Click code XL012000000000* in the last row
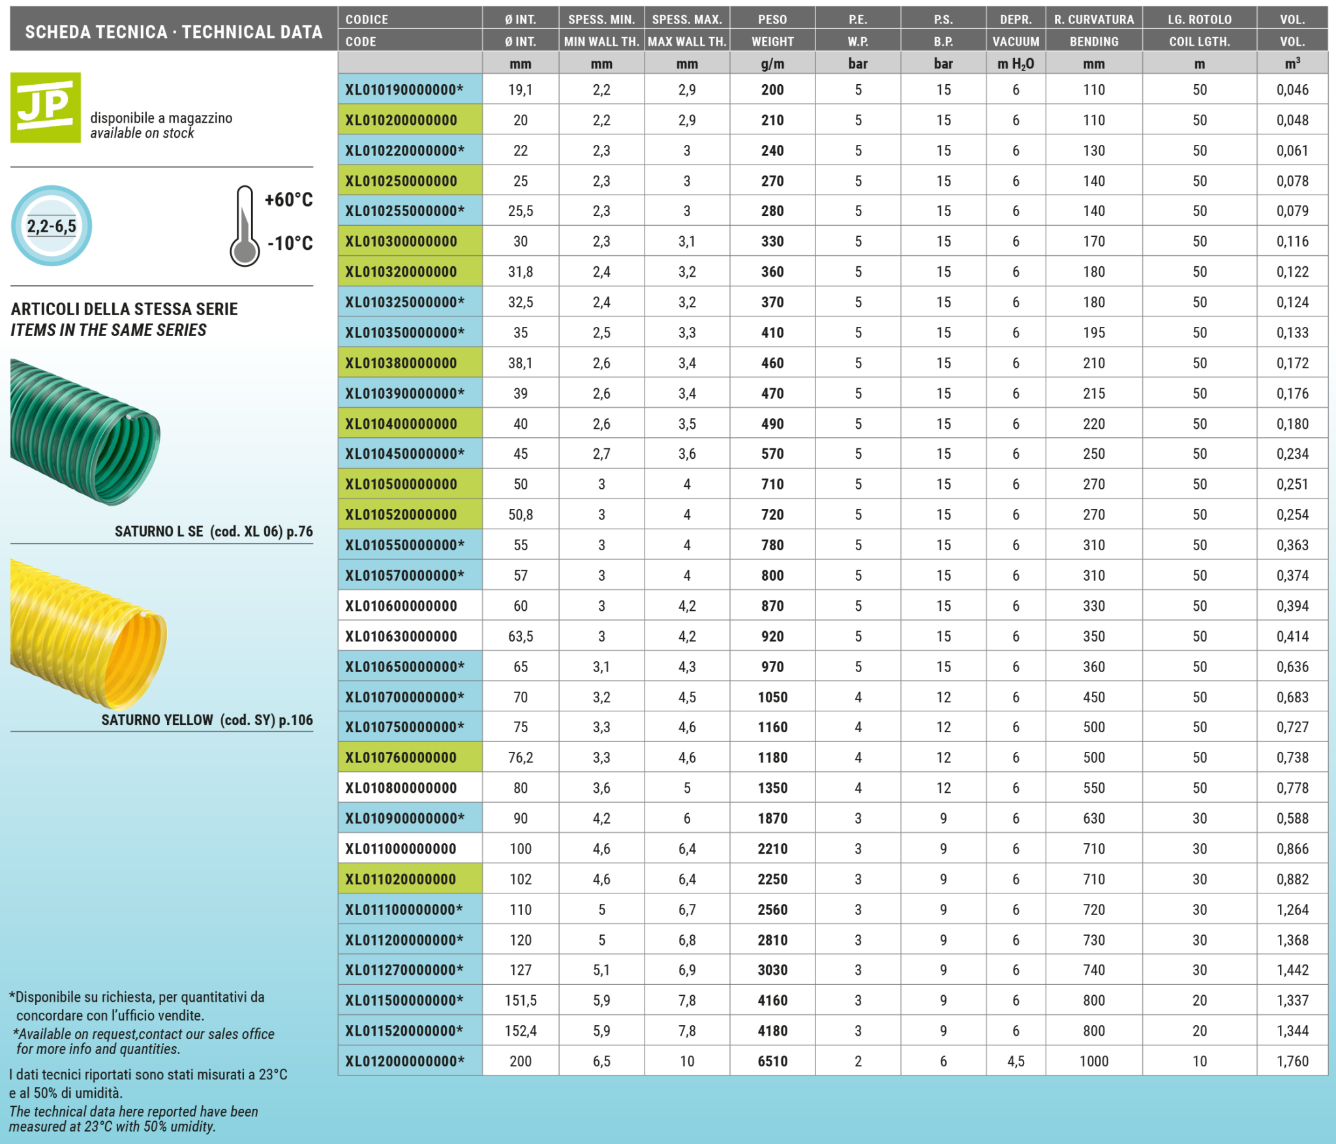Viewport: 1336px width, 1144px height. tap(410, 1061)
